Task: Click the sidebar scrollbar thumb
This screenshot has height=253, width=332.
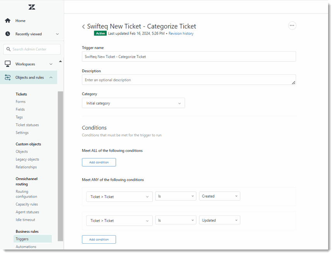Action: (60, 166)
